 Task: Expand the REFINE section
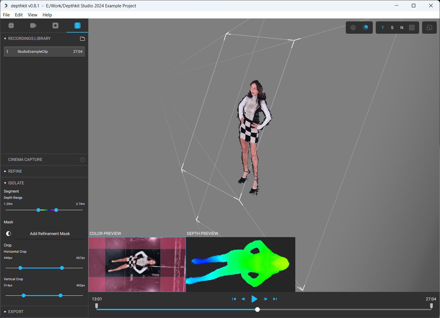point(15,171)
